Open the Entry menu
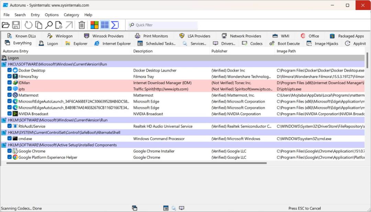 35,15
